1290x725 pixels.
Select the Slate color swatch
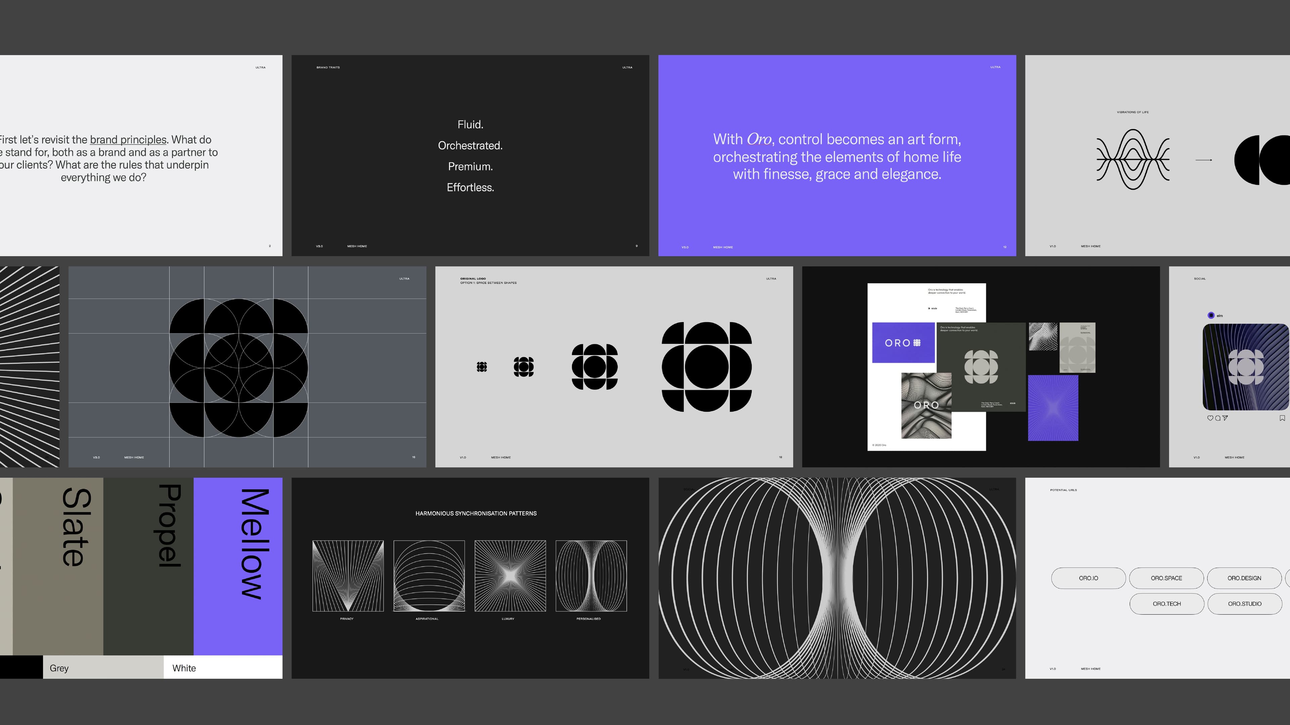(58, 566)
